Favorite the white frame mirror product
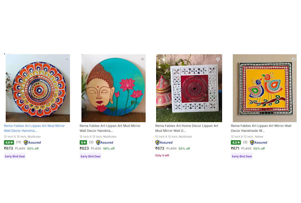 (218, 59)
